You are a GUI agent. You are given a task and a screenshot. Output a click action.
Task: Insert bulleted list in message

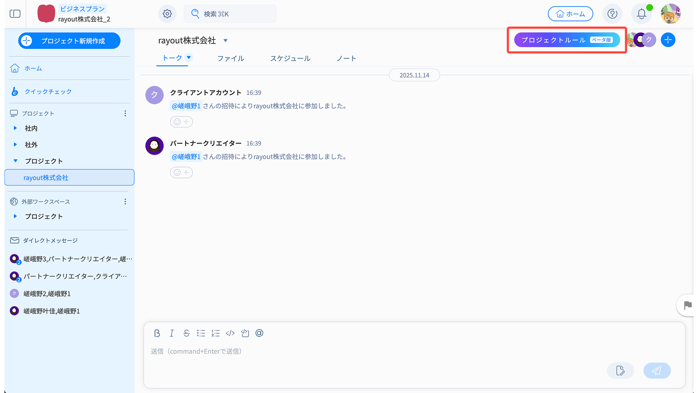tap(201, 333)
